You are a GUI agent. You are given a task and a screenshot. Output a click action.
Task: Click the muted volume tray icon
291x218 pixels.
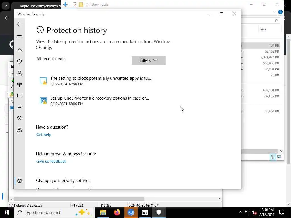pyautogui.click(x=254, y=212)
